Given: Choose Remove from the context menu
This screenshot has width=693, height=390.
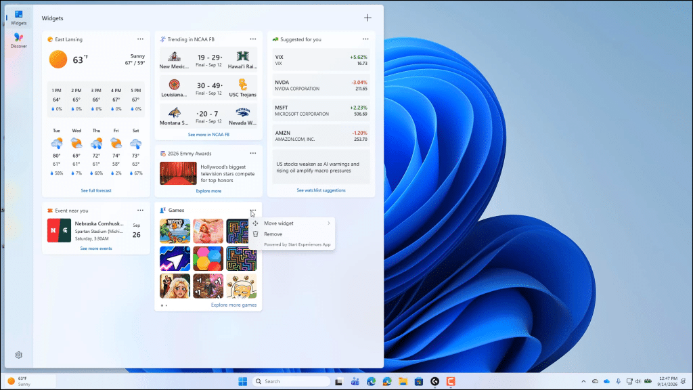Looking at the screenshot, I should coord(292,234).
